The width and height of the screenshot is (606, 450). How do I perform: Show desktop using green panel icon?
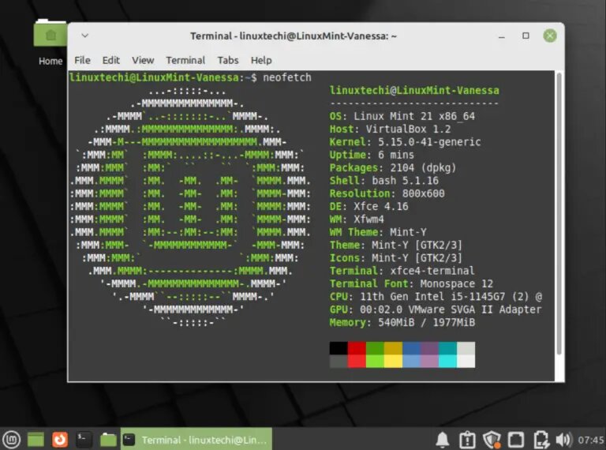[36, 440]
